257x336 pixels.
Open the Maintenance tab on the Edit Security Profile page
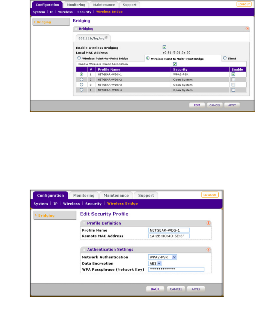pyautogui.click(x=116, y=195)
